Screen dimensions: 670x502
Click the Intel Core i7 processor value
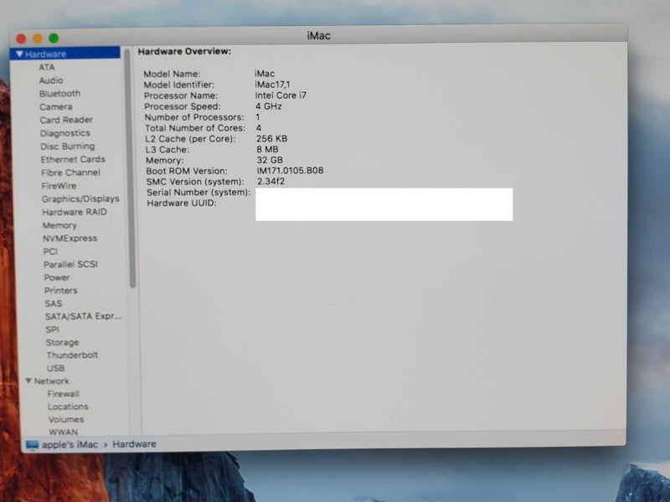tap(281, 95)
